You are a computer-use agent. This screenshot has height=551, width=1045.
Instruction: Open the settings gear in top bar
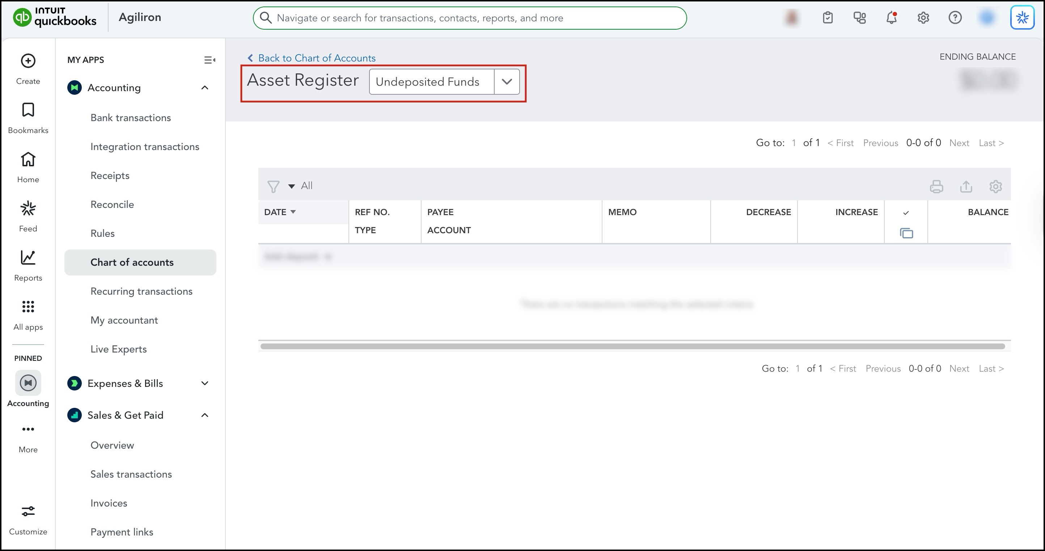click(923, 18)
